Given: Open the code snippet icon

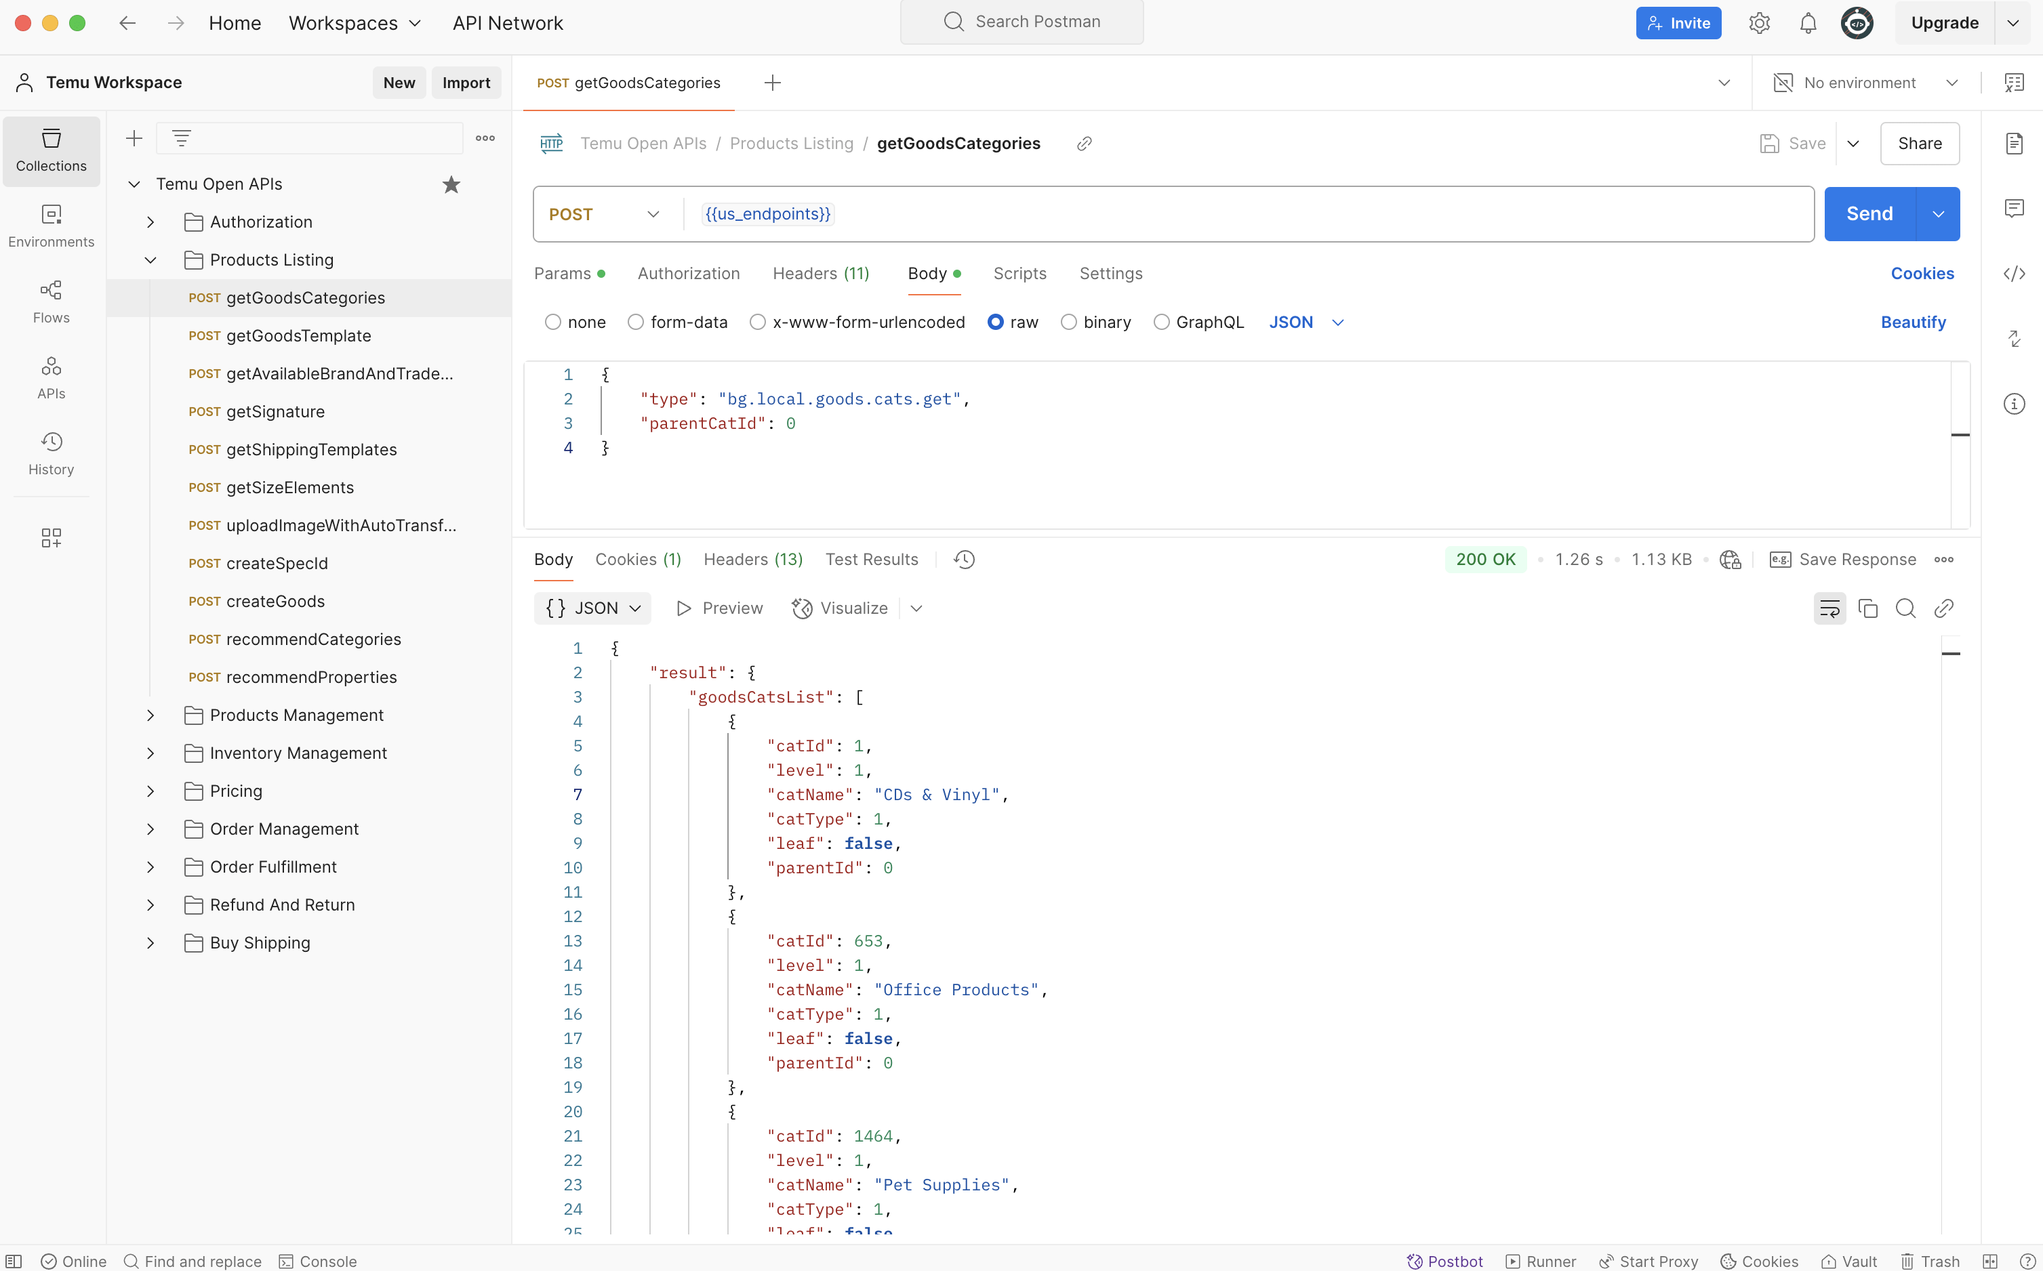Looking at the screenshot, I should 2014,273.
